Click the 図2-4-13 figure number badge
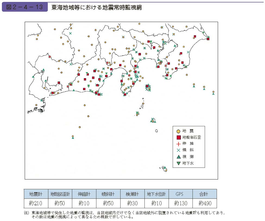265x221 pixels. [x=25, y=7]
